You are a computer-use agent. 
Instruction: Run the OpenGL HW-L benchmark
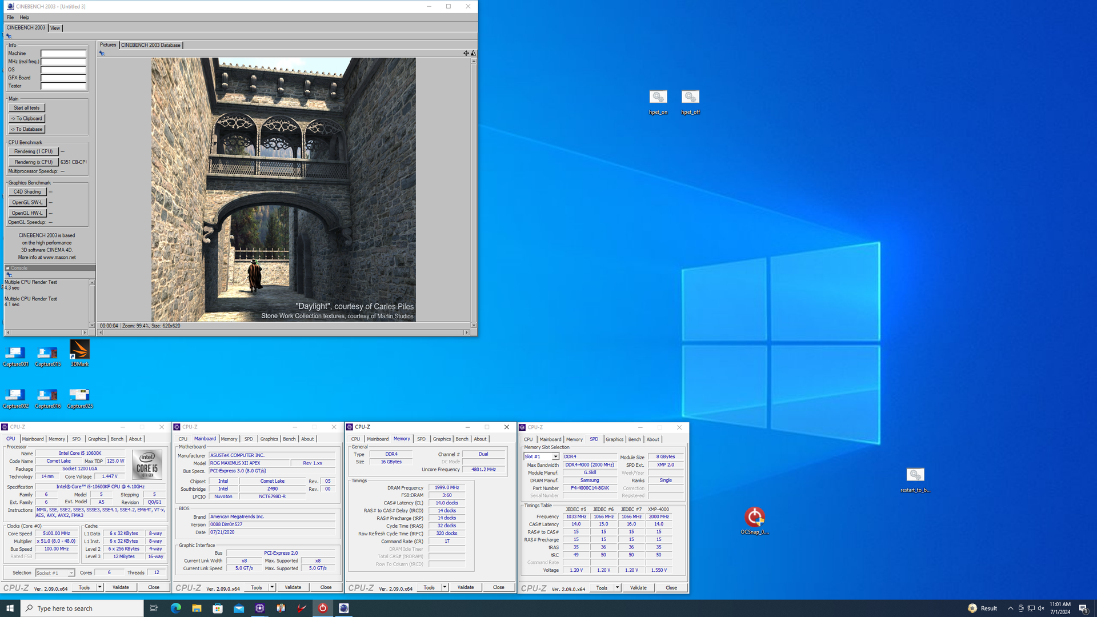point(27,213)
